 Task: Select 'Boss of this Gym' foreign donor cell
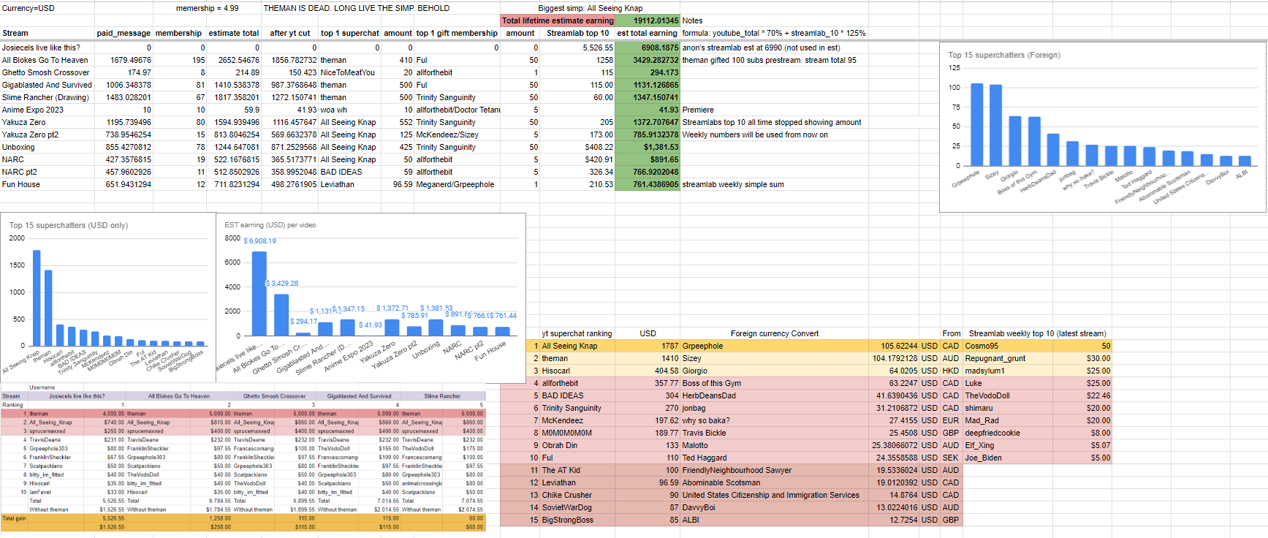[712, 383]
